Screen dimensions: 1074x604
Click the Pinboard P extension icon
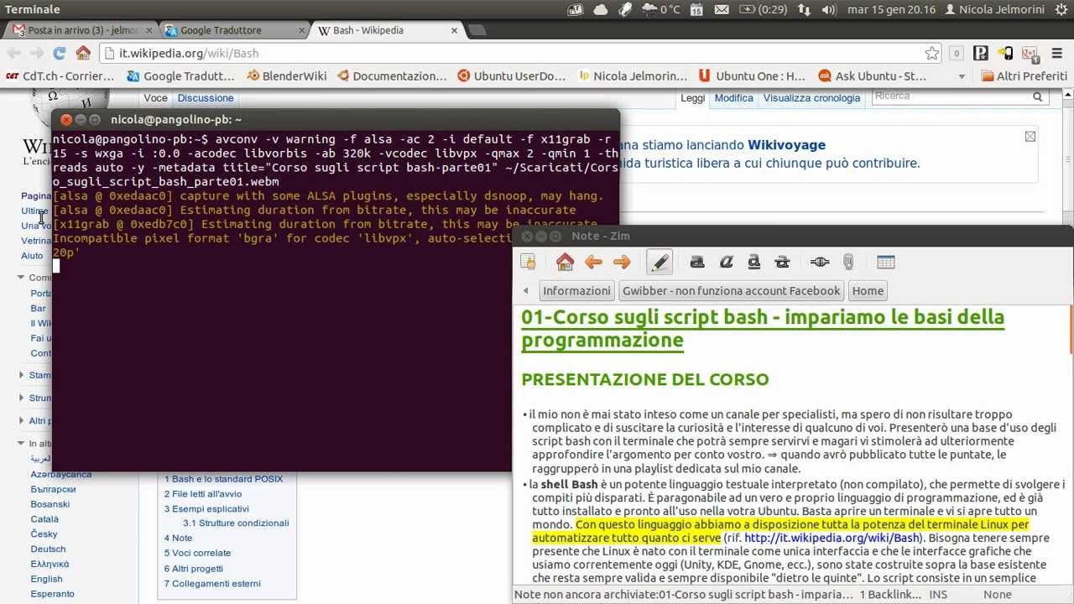pos(980,53)
